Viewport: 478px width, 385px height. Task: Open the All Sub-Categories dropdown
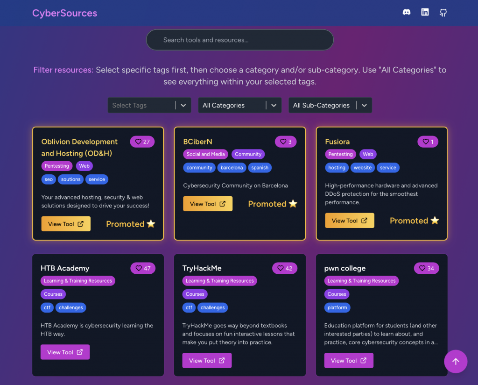(330, 105)
